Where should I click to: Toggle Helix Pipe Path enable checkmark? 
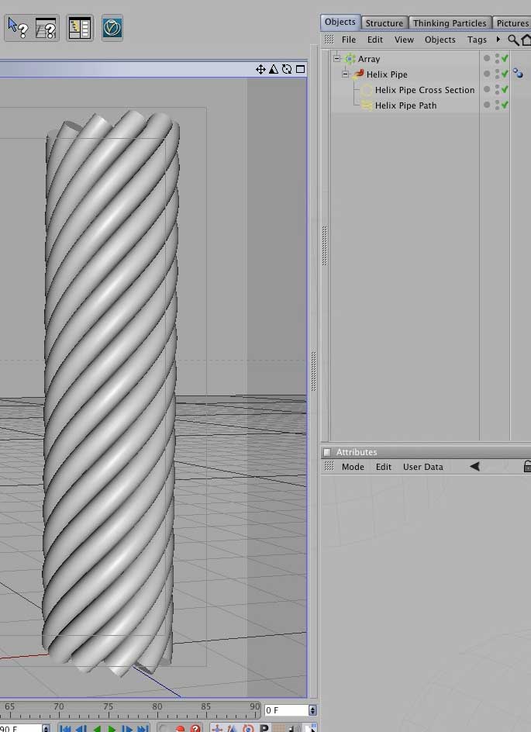coord(505,105)
